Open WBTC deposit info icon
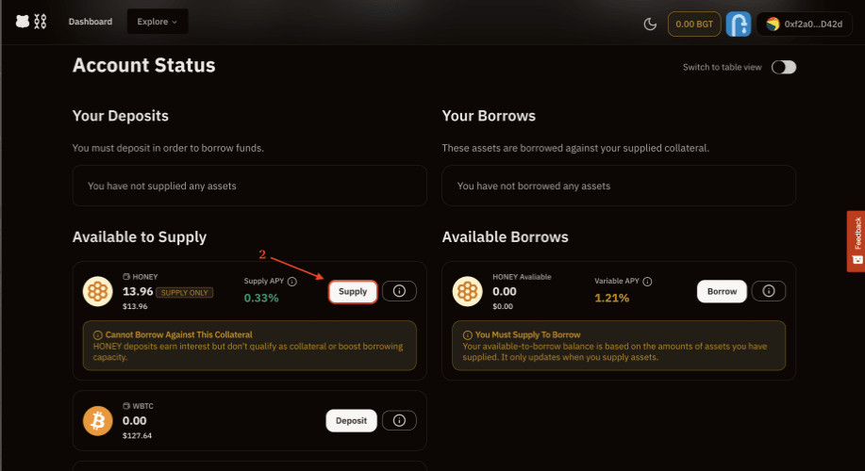The width and height of the screenshot is (865, 471). pos(399,421)
